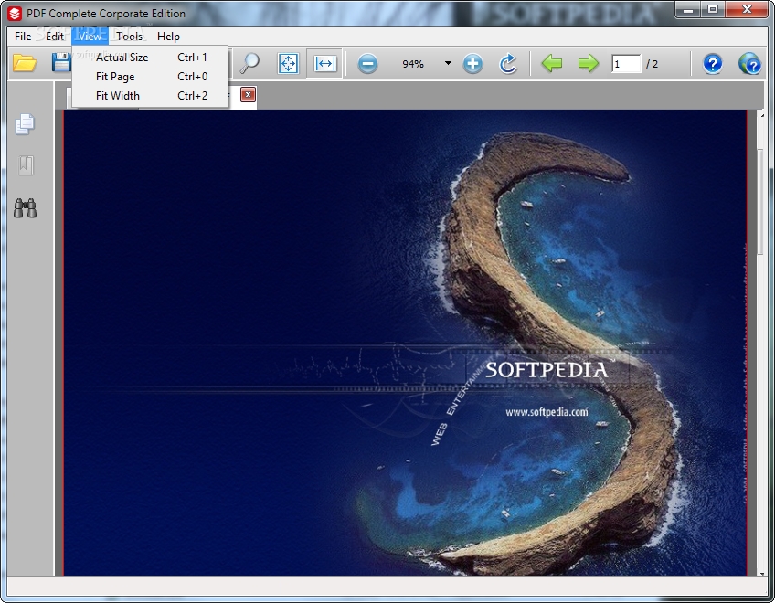This screenshot has width=775, height=603.
Task: Click the scrollbar down arrow
Action: 762,574
